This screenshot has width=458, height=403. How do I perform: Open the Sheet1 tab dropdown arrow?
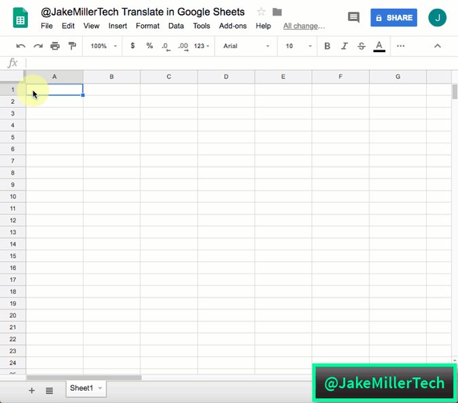tap(100, 388)
